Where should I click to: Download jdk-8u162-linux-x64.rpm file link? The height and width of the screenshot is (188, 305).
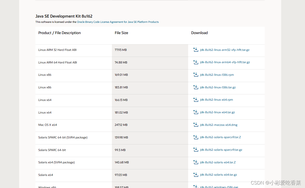[x=216, y=100]
